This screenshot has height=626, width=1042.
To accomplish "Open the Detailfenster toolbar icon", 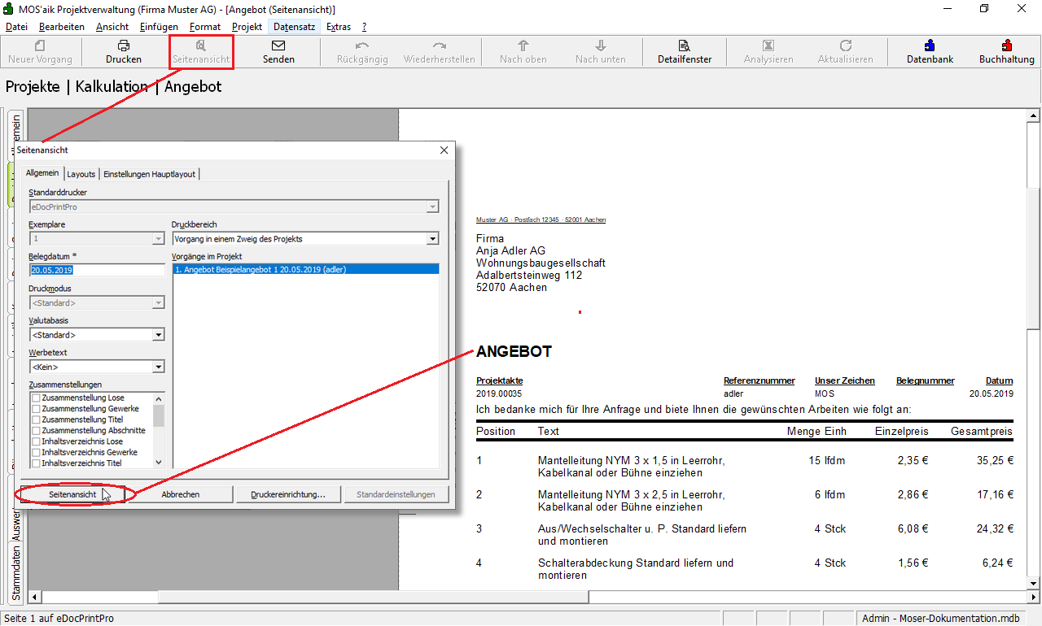I will tap(685, 46).
